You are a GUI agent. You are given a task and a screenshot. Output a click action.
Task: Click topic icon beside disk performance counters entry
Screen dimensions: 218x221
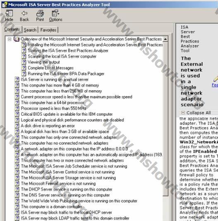click(x=17, y=120)
